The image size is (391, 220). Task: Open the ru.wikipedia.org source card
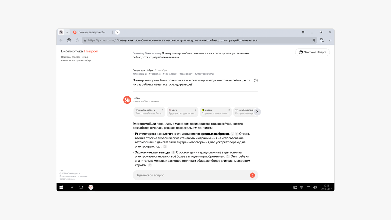[x=149, y=112]
